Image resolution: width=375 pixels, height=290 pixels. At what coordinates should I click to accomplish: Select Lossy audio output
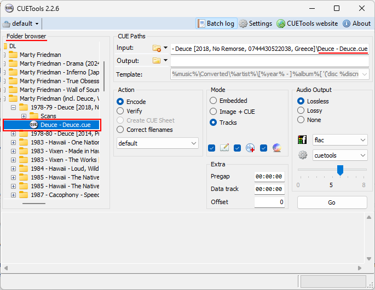(x=310, y=111)
